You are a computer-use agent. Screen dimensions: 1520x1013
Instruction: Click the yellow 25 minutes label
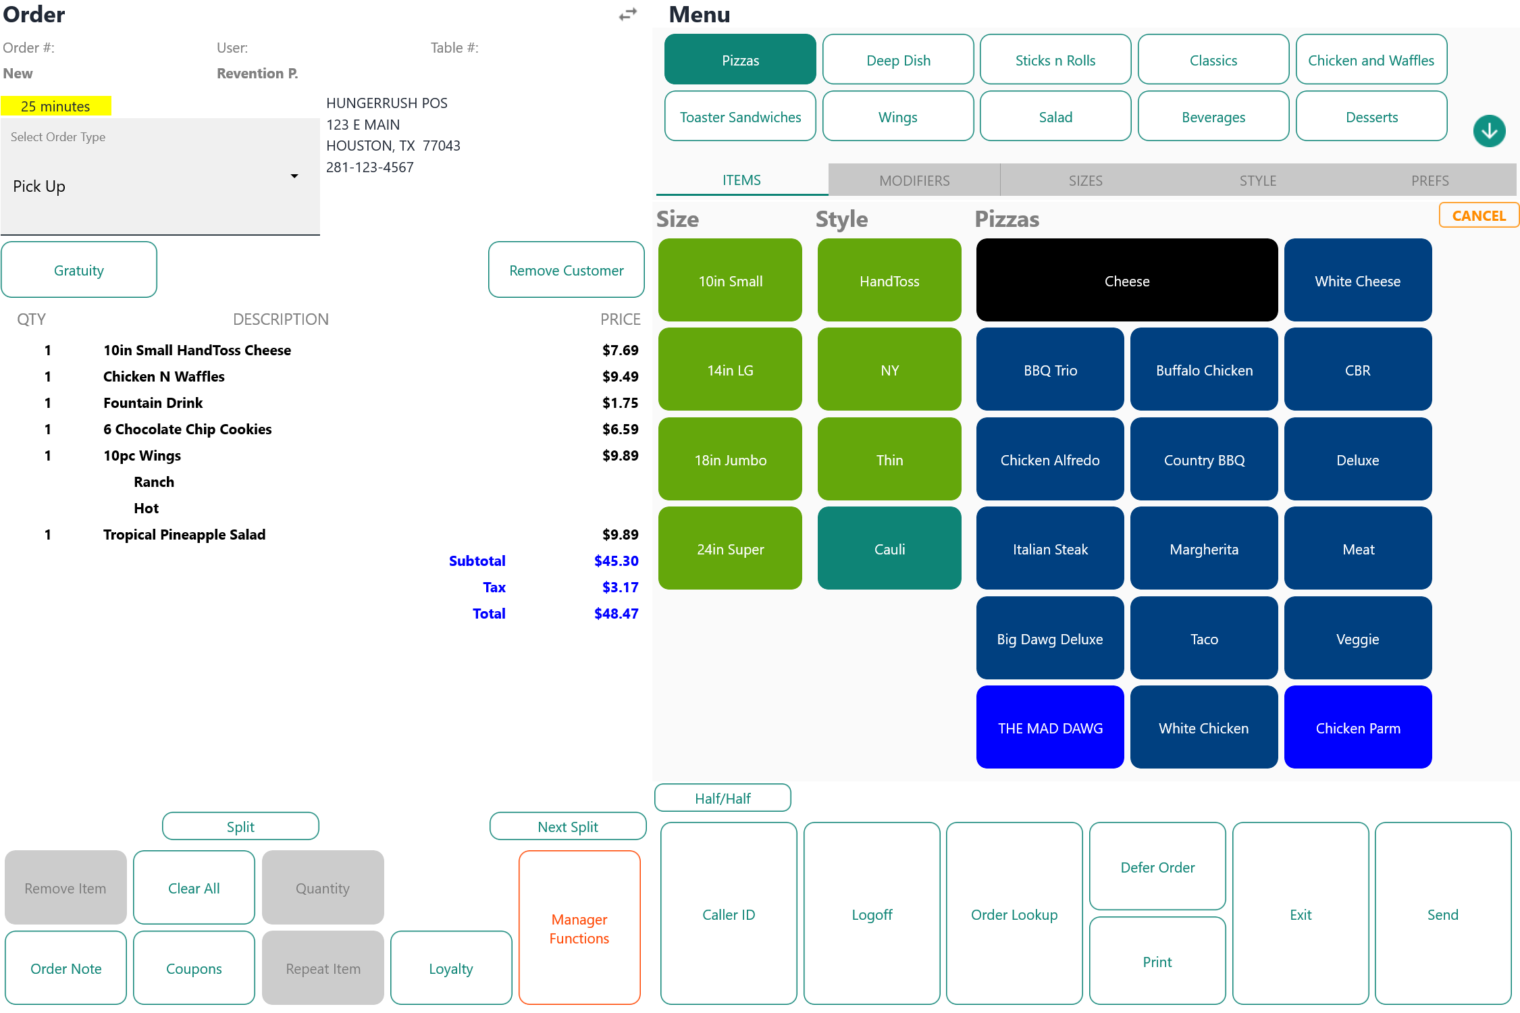(x=56, y=106)
